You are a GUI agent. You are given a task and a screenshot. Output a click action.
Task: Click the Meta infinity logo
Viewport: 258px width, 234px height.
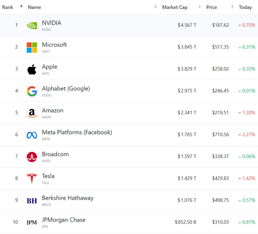(x=32, y=135)
